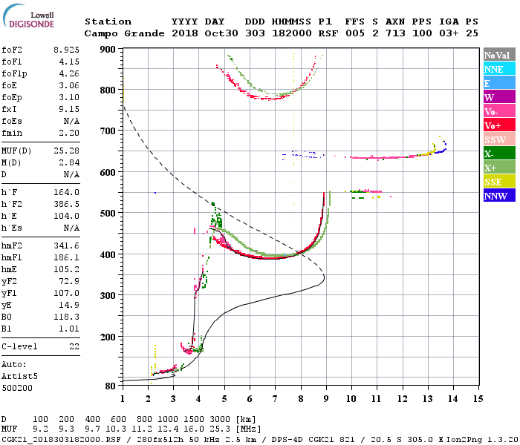
Task: Click the foF1p value 4.26
Action: coord(69,73)
